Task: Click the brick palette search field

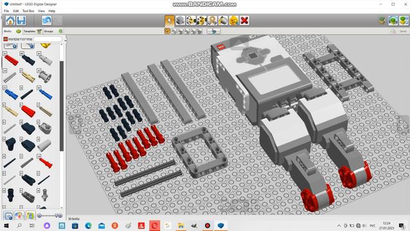Action: tap(47, 39)
